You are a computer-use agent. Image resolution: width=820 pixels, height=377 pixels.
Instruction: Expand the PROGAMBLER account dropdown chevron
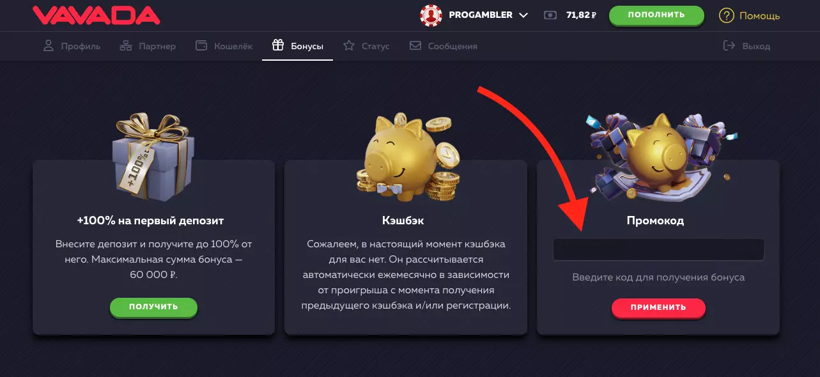[x=523, y=15]
